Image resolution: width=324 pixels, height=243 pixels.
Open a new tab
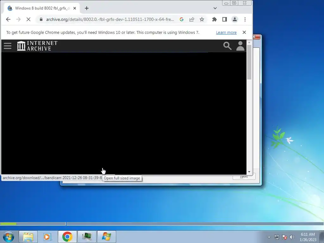coord(87,8)
